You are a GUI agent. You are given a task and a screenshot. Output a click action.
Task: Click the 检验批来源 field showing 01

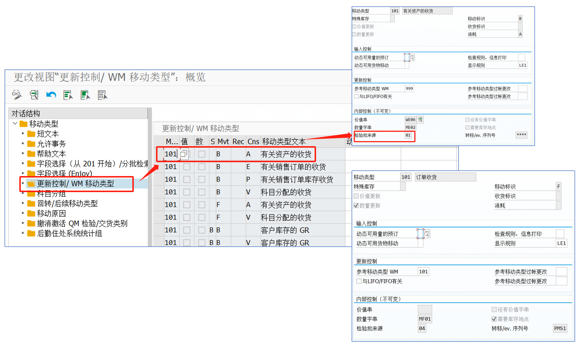[x=408, y=135]
